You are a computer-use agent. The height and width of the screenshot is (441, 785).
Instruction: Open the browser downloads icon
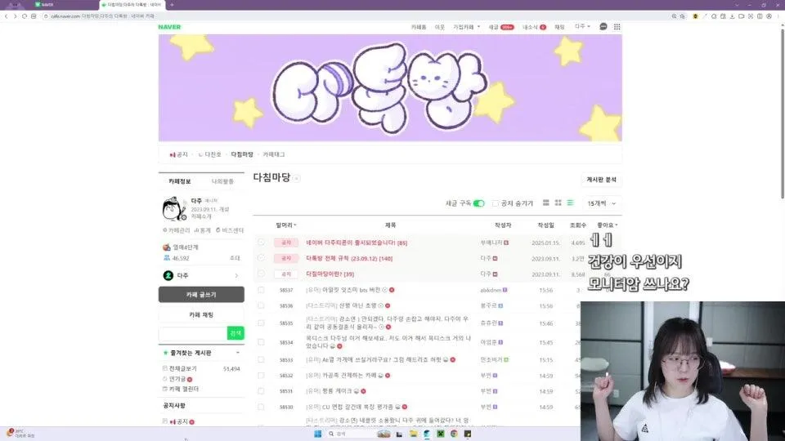coord(732,16)
